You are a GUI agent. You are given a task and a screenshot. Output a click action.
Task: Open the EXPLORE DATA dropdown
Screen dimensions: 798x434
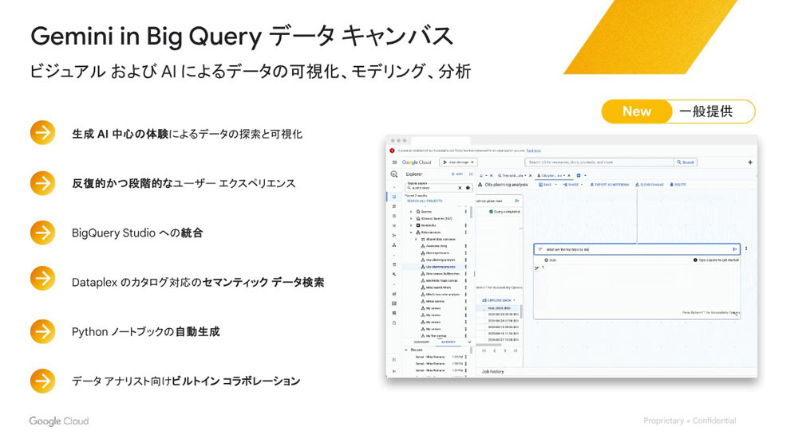point(499,300)
